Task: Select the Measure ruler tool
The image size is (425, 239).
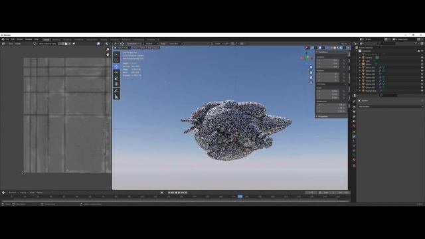Action: pos(117,96)
